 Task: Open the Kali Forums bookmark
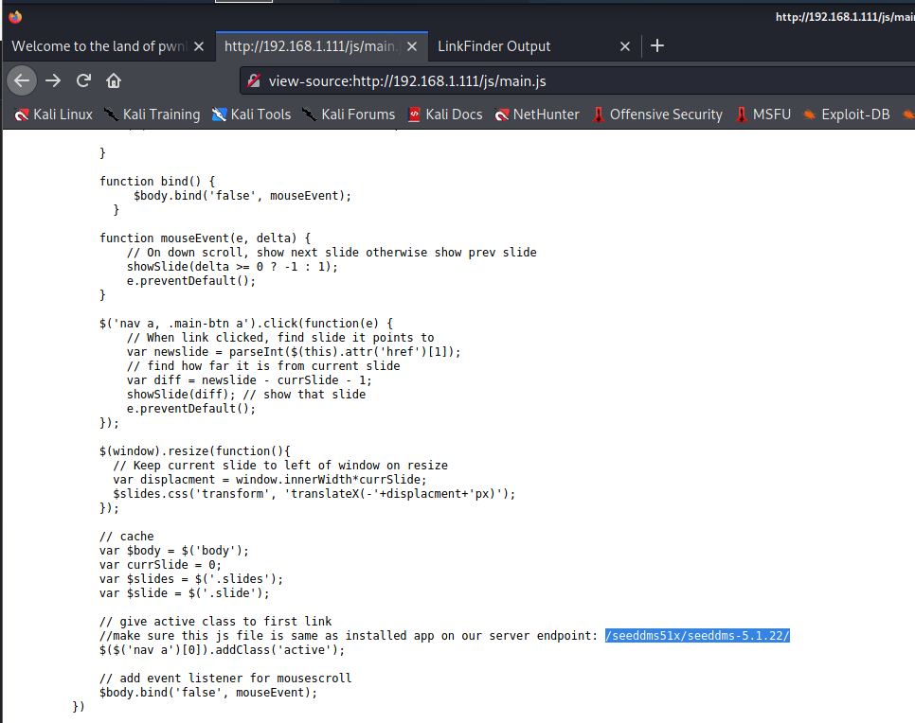(349, 115)
